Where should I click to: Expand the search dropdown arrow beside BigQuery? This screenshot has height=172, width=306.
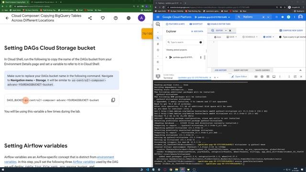[268, 17]
